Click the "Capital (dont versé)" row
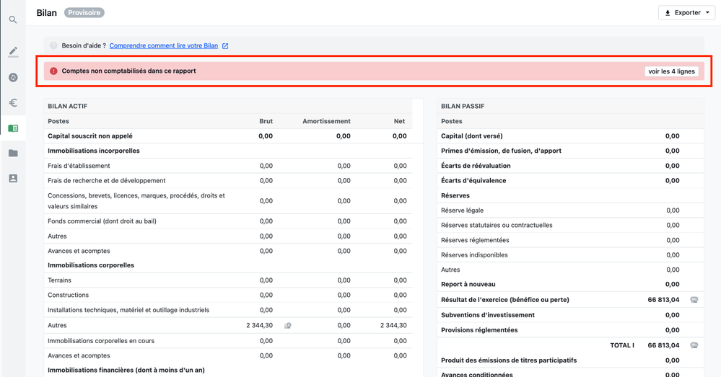721x377 pixels. point(471,136)
